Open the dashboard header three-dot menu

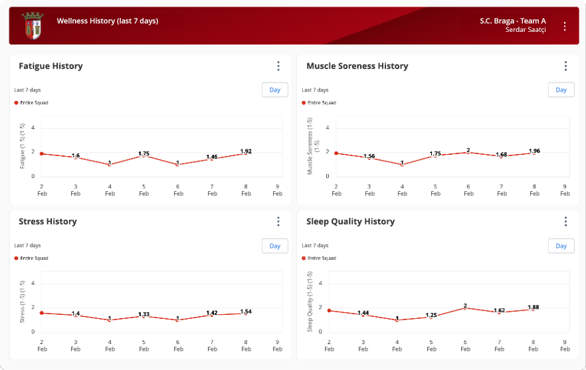564,26
